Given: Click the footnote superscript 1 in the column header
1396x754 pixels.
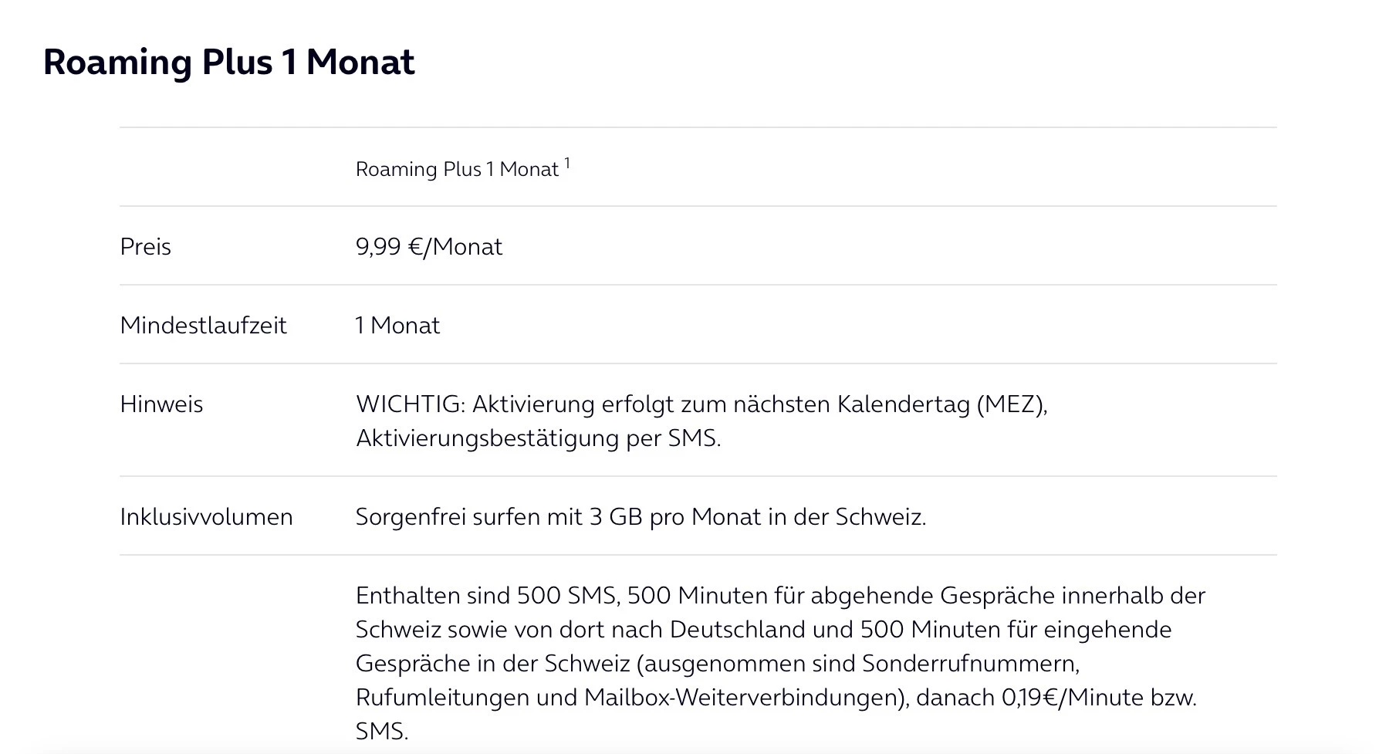Looking at the screenshot, I should tap(567, 163).
